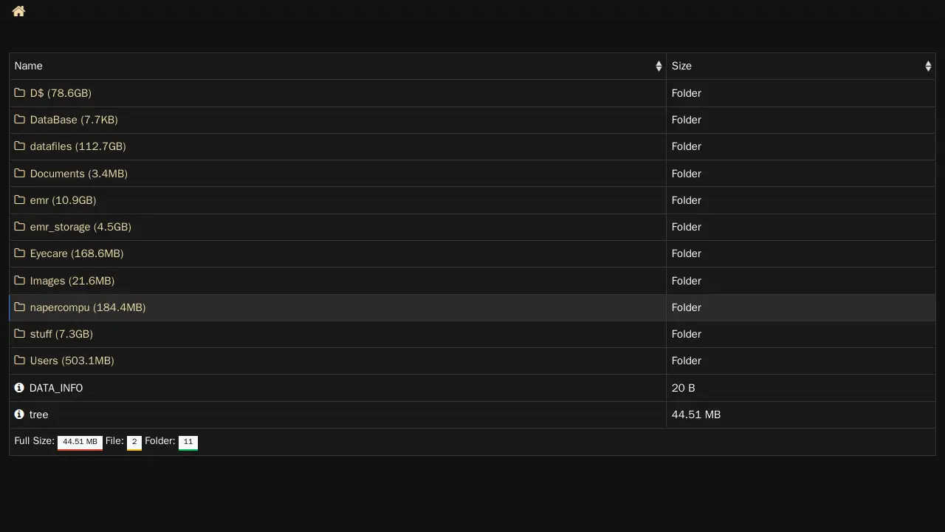Open the napercompu (184.4MB) folder
The image size is (945, 532).
tap(87, 307)
